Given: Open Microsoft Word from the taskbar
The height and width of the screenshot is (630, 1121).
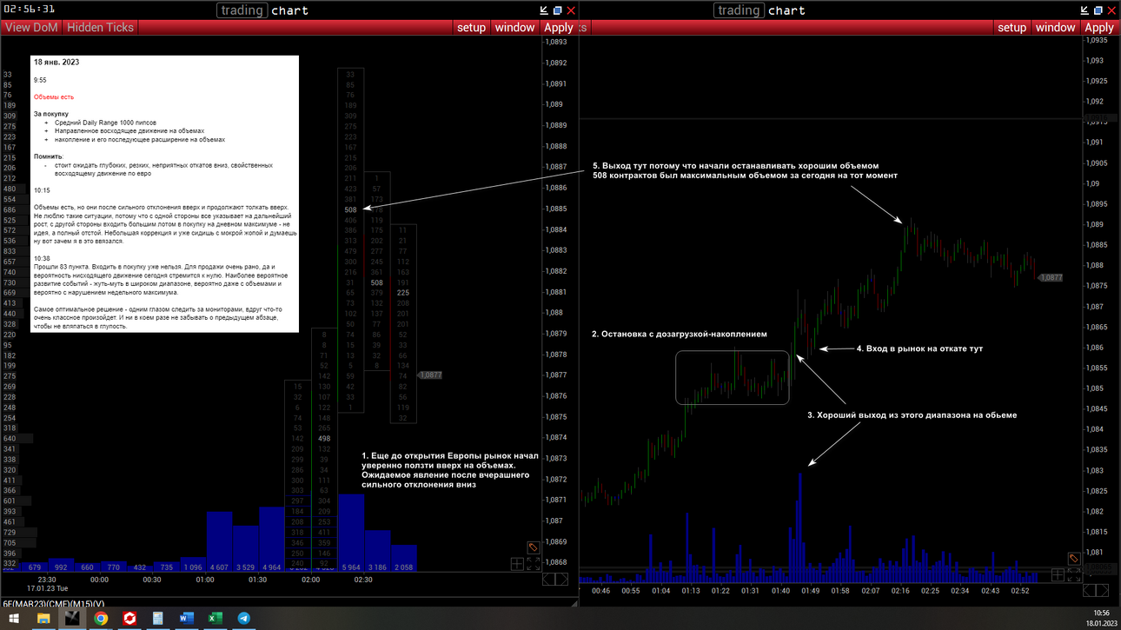Looking at the screenshot, I should pos(186,619).
